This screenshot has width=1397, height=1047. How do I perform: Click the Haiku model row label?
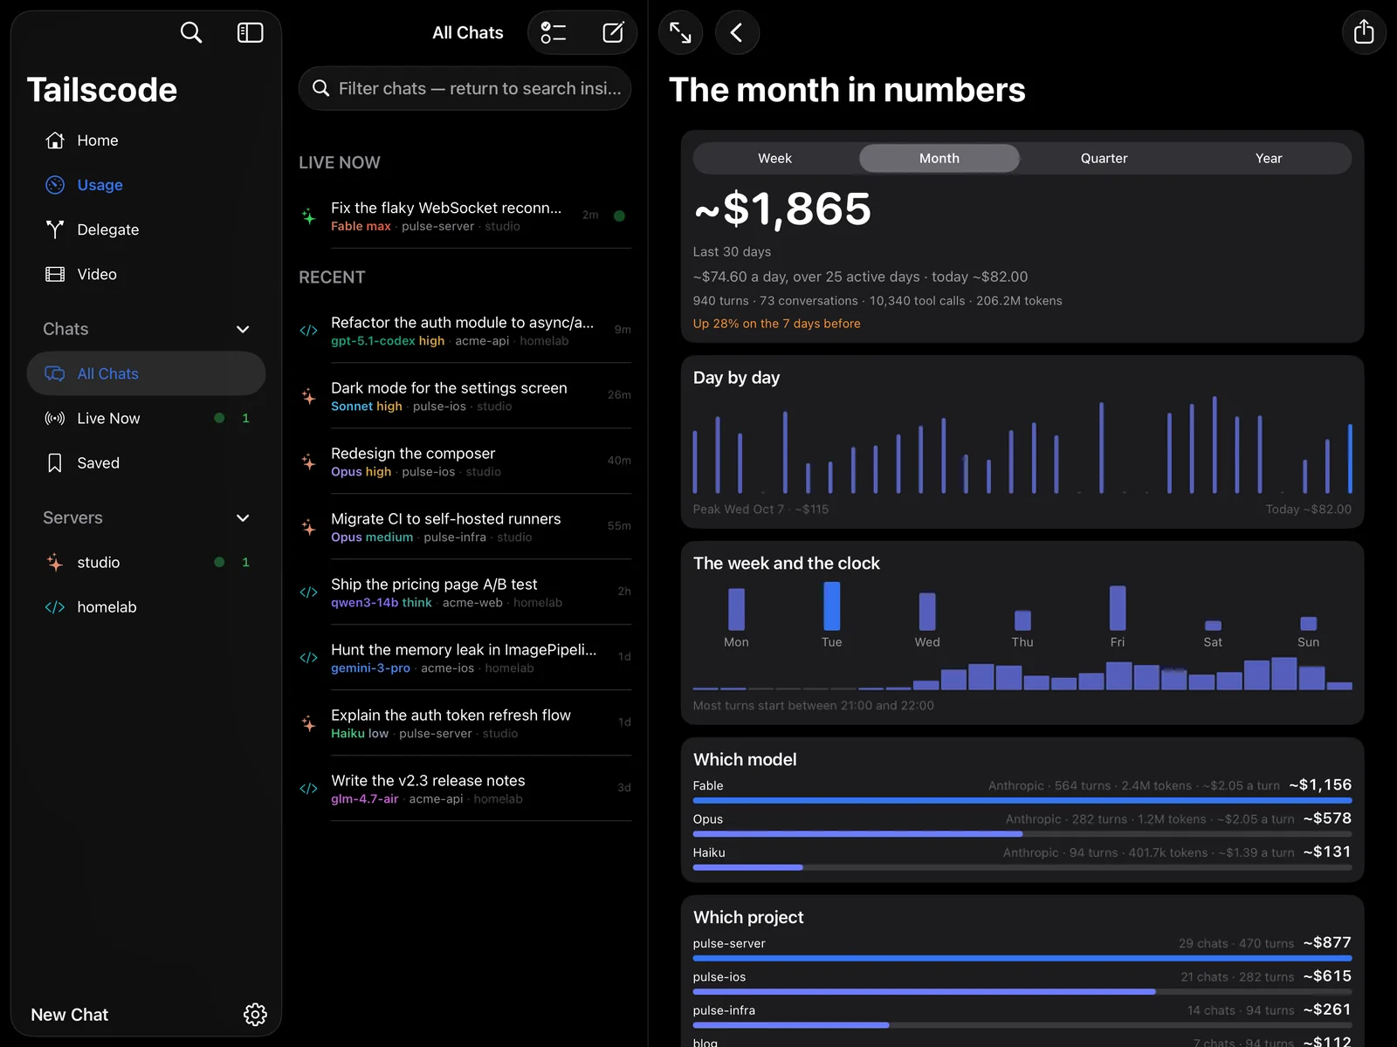point(709,852)
